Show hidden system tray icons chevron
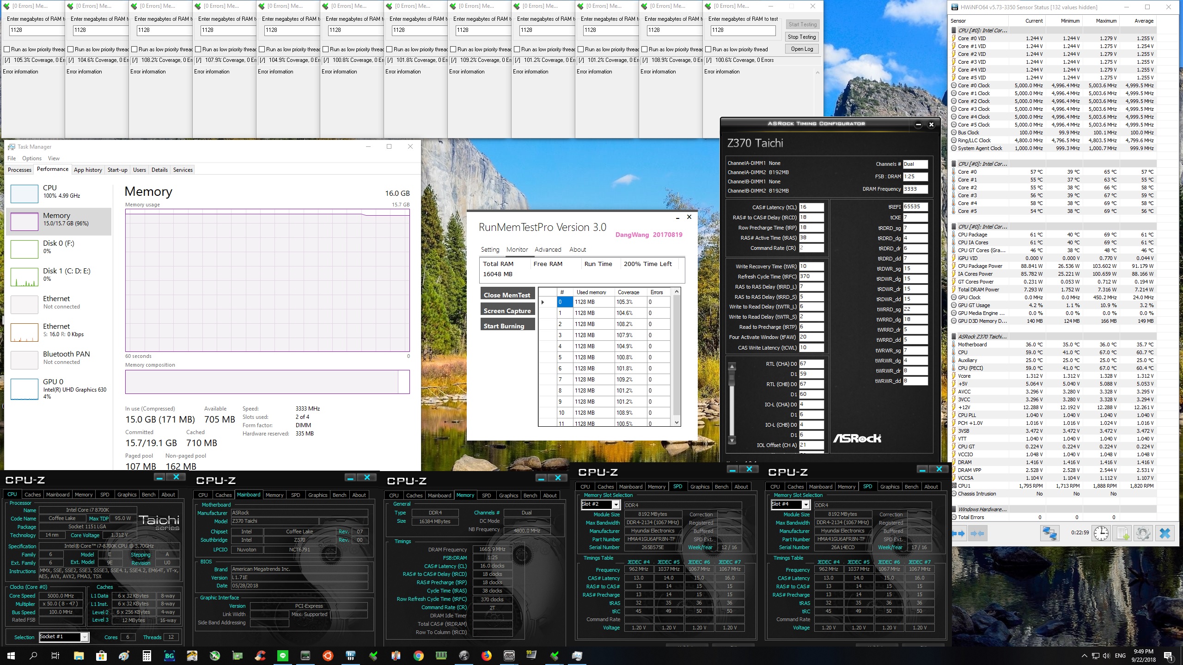This screenshot has height=665, width=1183. click(x=1084, y=656)
